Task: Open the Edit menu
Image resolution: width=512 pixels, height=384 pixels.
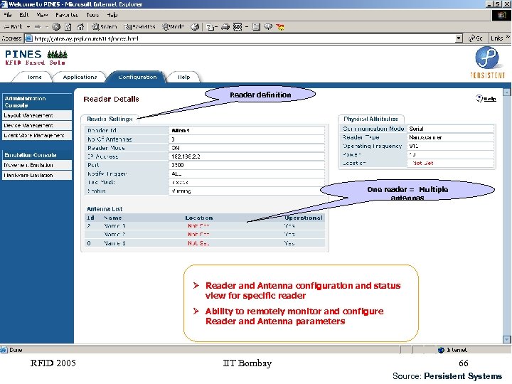Action: click(24, 15)
